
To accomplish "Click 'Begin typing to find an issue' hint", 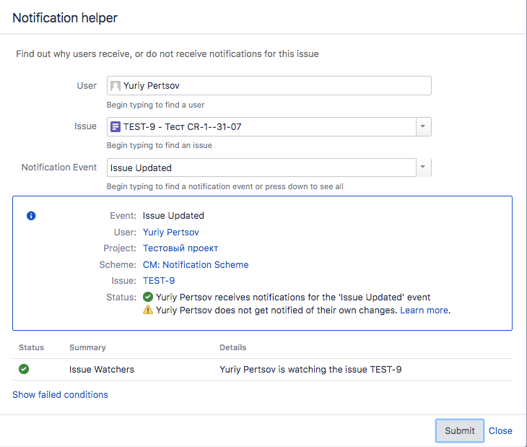I will [x=160, y=146].
